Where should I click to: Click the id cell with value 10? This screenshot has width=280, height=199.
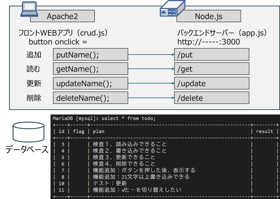click(x=62, y=183)
